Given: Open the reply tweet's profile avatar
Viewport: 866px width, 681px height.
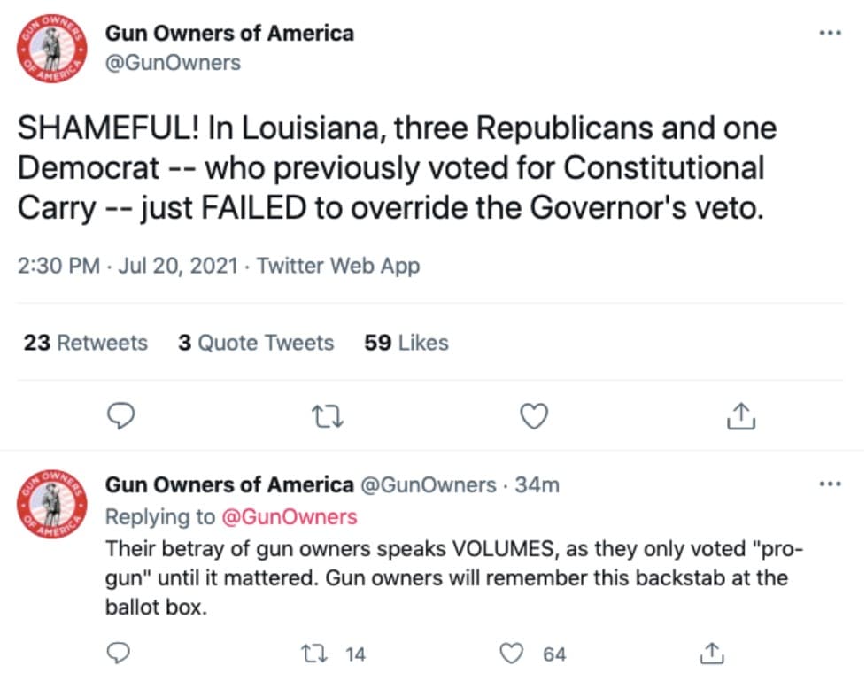Looking at the screenshot, I should (52, 504).
